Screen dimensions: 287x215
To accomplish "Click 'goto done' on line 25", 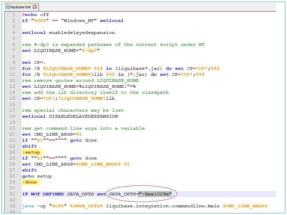I will (x=83, y=158).
